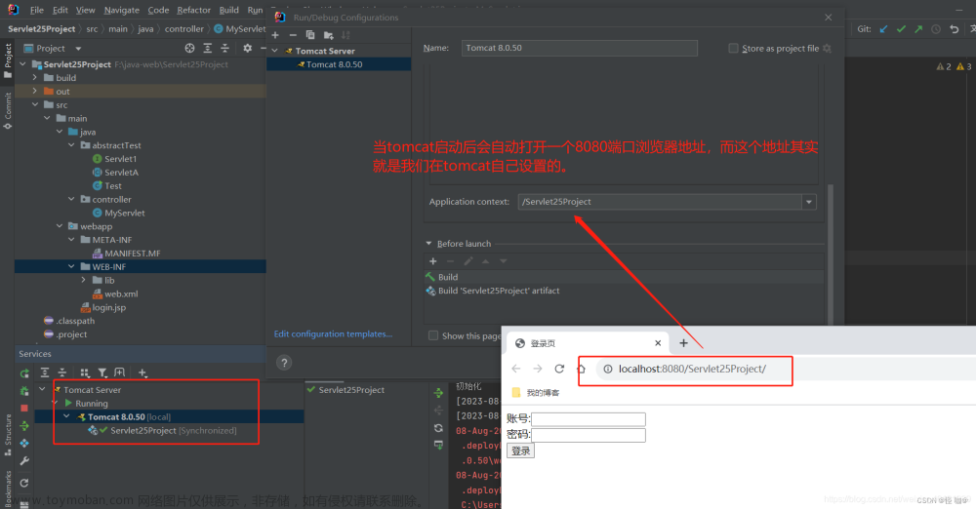Expand all in Project panel
976x509 pixels.
(x=208, y=48)
